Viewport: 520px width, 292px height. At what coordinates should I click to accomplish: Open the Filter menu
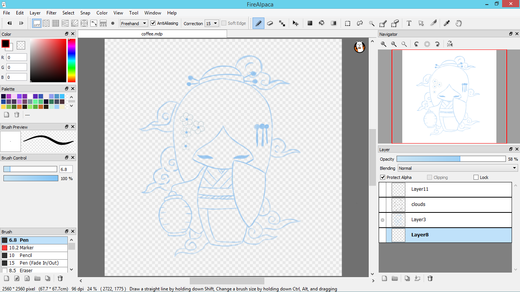click(x=51, y=13)
